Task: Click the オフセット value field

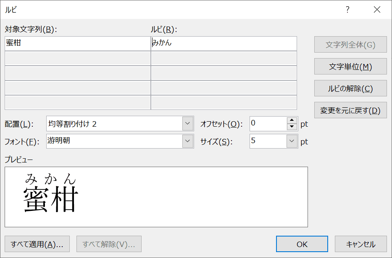Action: pos(268,123)
